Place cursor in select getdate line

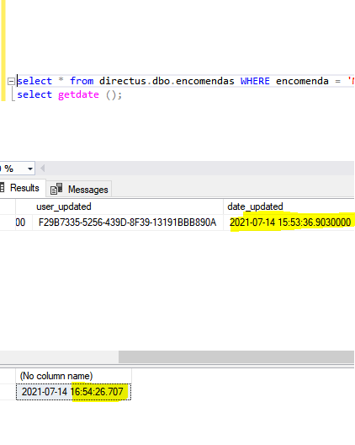click(70, 94)
